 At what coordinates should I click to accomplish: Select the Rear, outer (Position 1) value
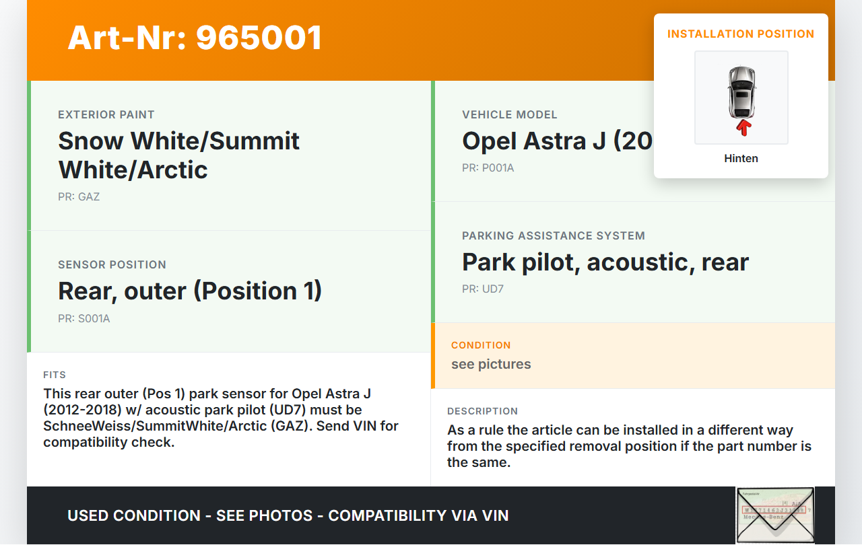190,291
